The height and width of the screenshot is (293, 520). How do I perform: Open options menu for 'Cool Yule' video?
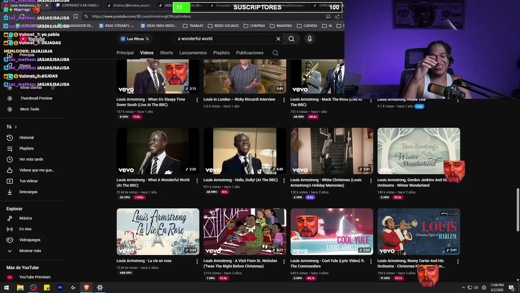pyautogui.click(x=371, y=262)
